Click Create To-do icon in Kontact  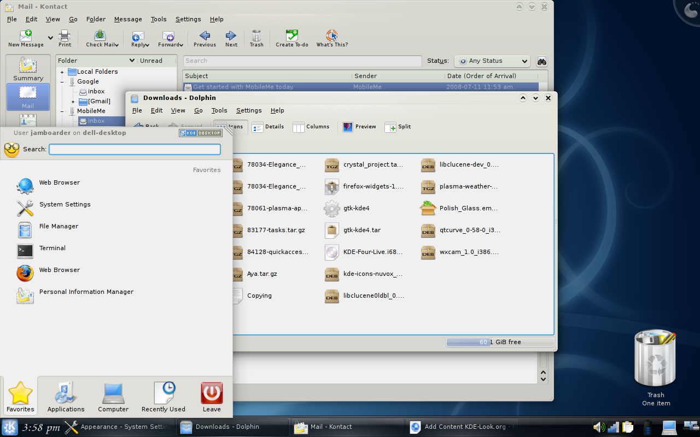pyautogui.click(x=292, y=36)
